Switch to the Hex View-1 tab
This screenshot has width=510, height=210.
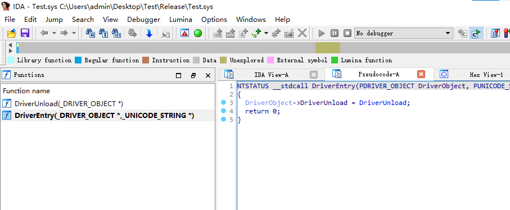486,75
